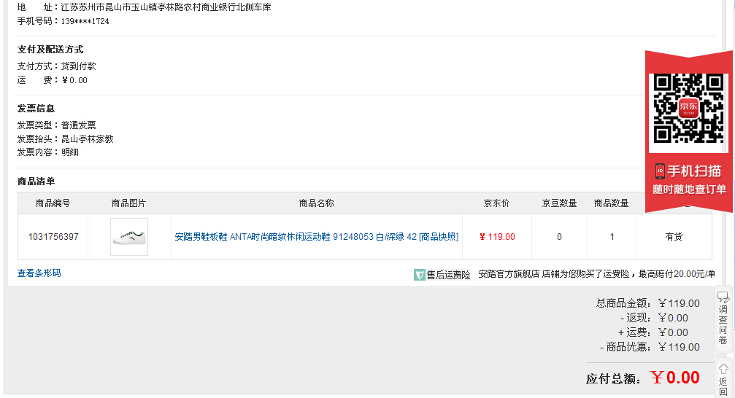Open the 调查问卷 survey side button
The height and width of the screenshot is (398, 735).
tap(723, 320)
